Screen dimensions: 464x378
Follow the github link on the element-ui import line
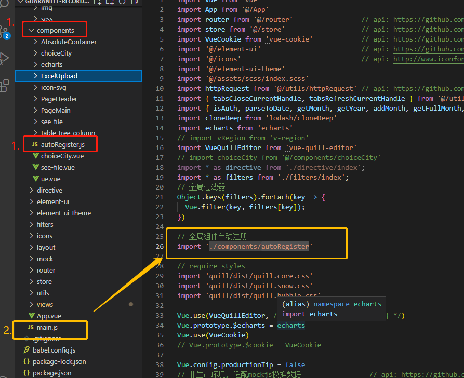click(429, 49)
